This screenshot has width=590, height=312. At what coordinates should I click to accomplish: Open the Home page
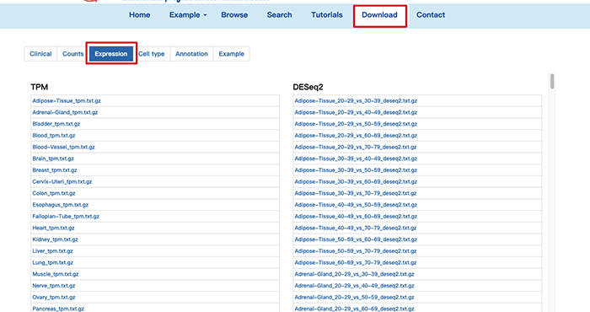coord(139,15)
